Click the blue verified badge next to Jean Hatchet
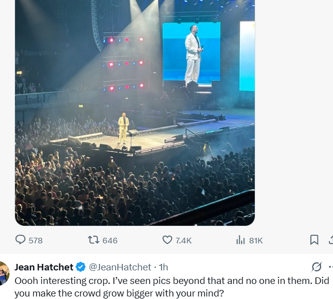Image resolution: width=333 pixels, height=299 pixels. coord(81,267)
